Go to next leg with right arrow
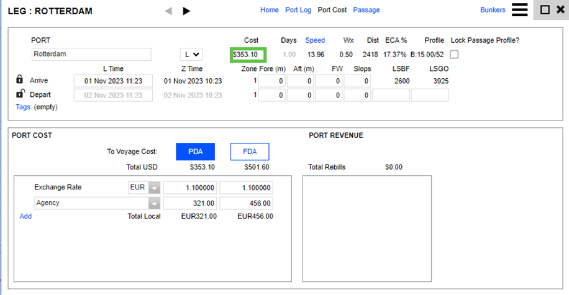This screenshot has width=569, height=295. click(x=186, y=11)
